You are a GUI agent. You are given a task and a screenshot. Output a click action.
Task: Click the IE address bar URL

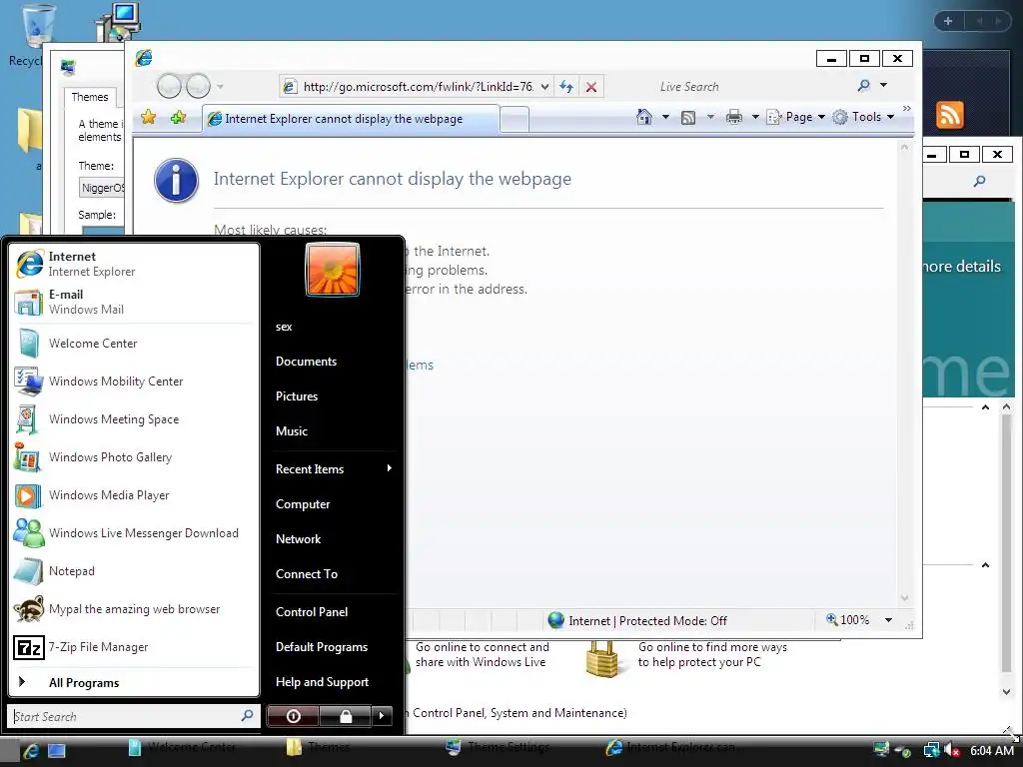click(x=419, y=87)
